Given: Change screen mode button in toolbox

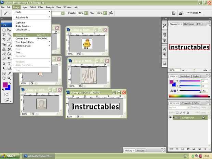Looking at the screenshot, I should [x=7, y=100].
